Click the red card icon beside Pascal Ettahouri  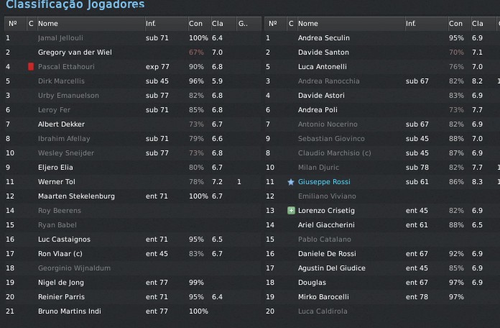[31, 67]
